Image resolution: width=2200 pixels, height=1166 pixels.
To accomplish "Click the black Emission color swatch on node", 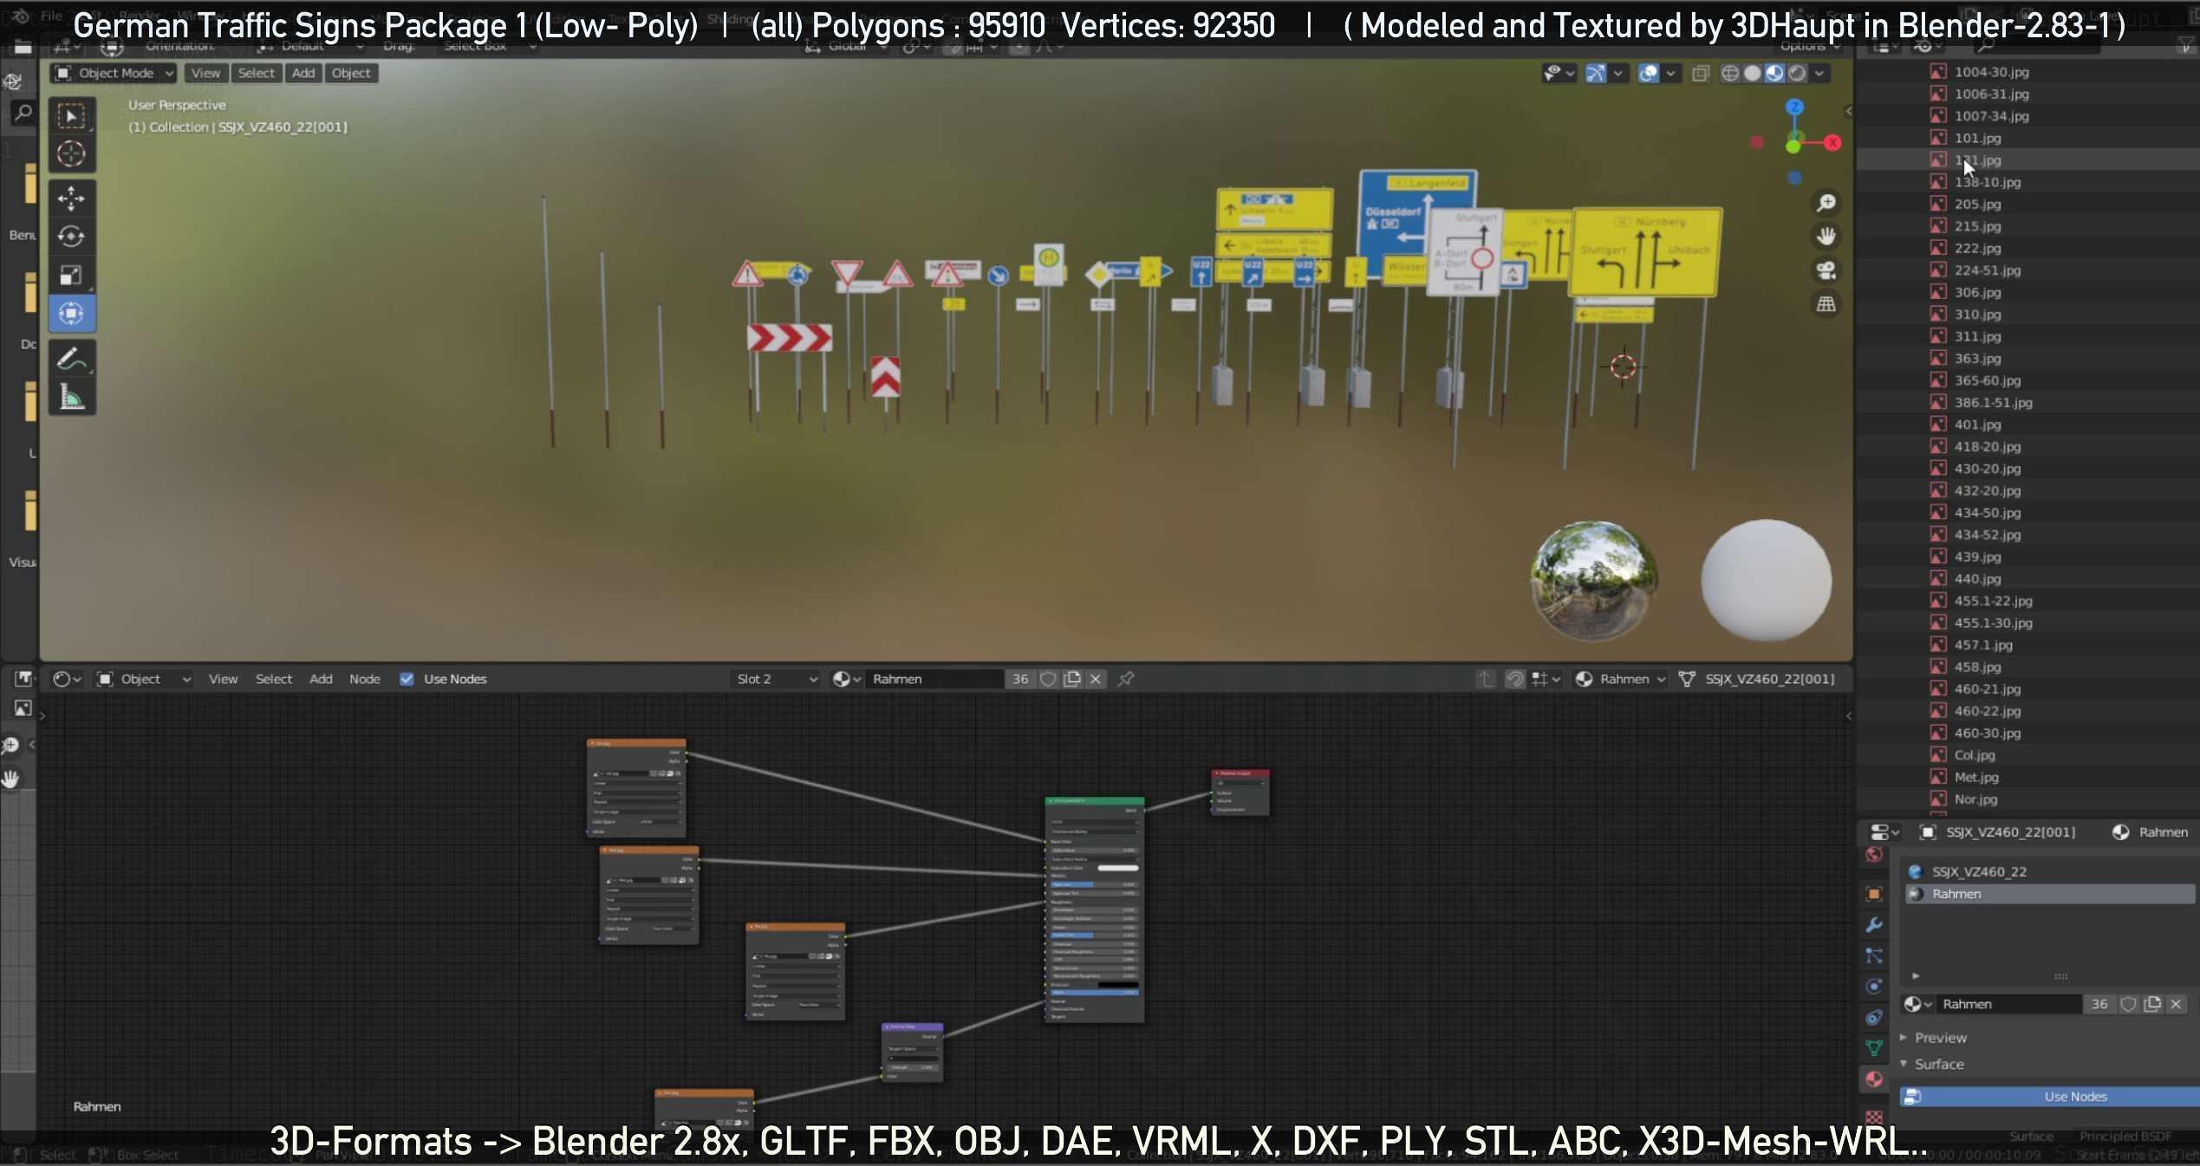I will 1117,985.
